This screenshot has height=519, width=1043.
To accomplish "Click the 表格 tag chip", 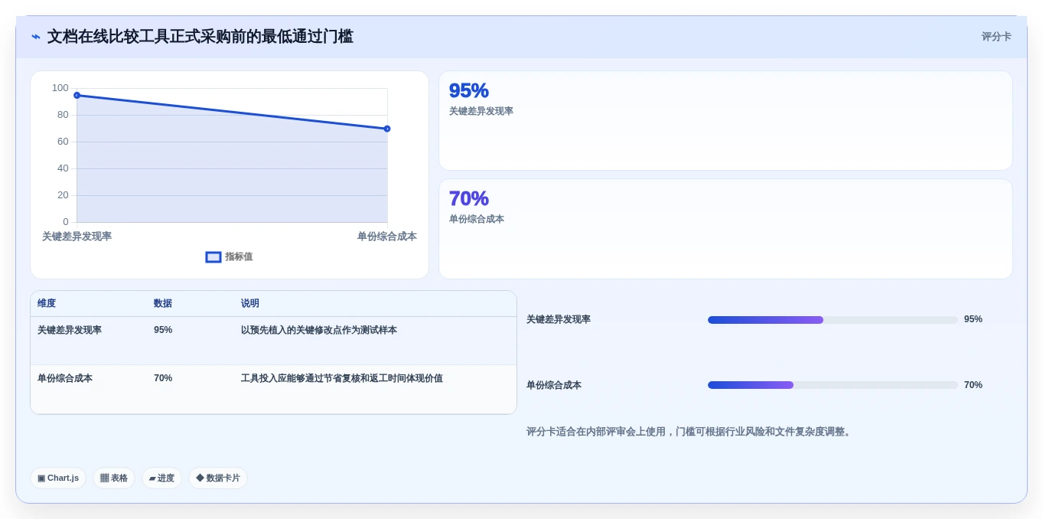I will click(114, 478).
